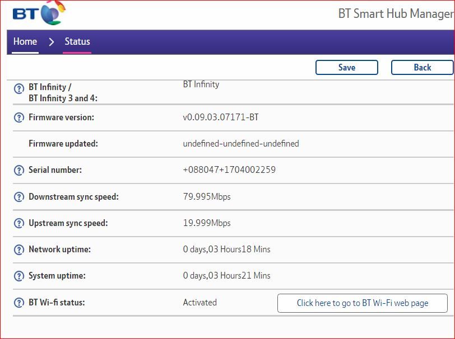Click the breadcrumb chevron arrow
Viewport: 455px width, 339px height.
[x=52, y=42]
